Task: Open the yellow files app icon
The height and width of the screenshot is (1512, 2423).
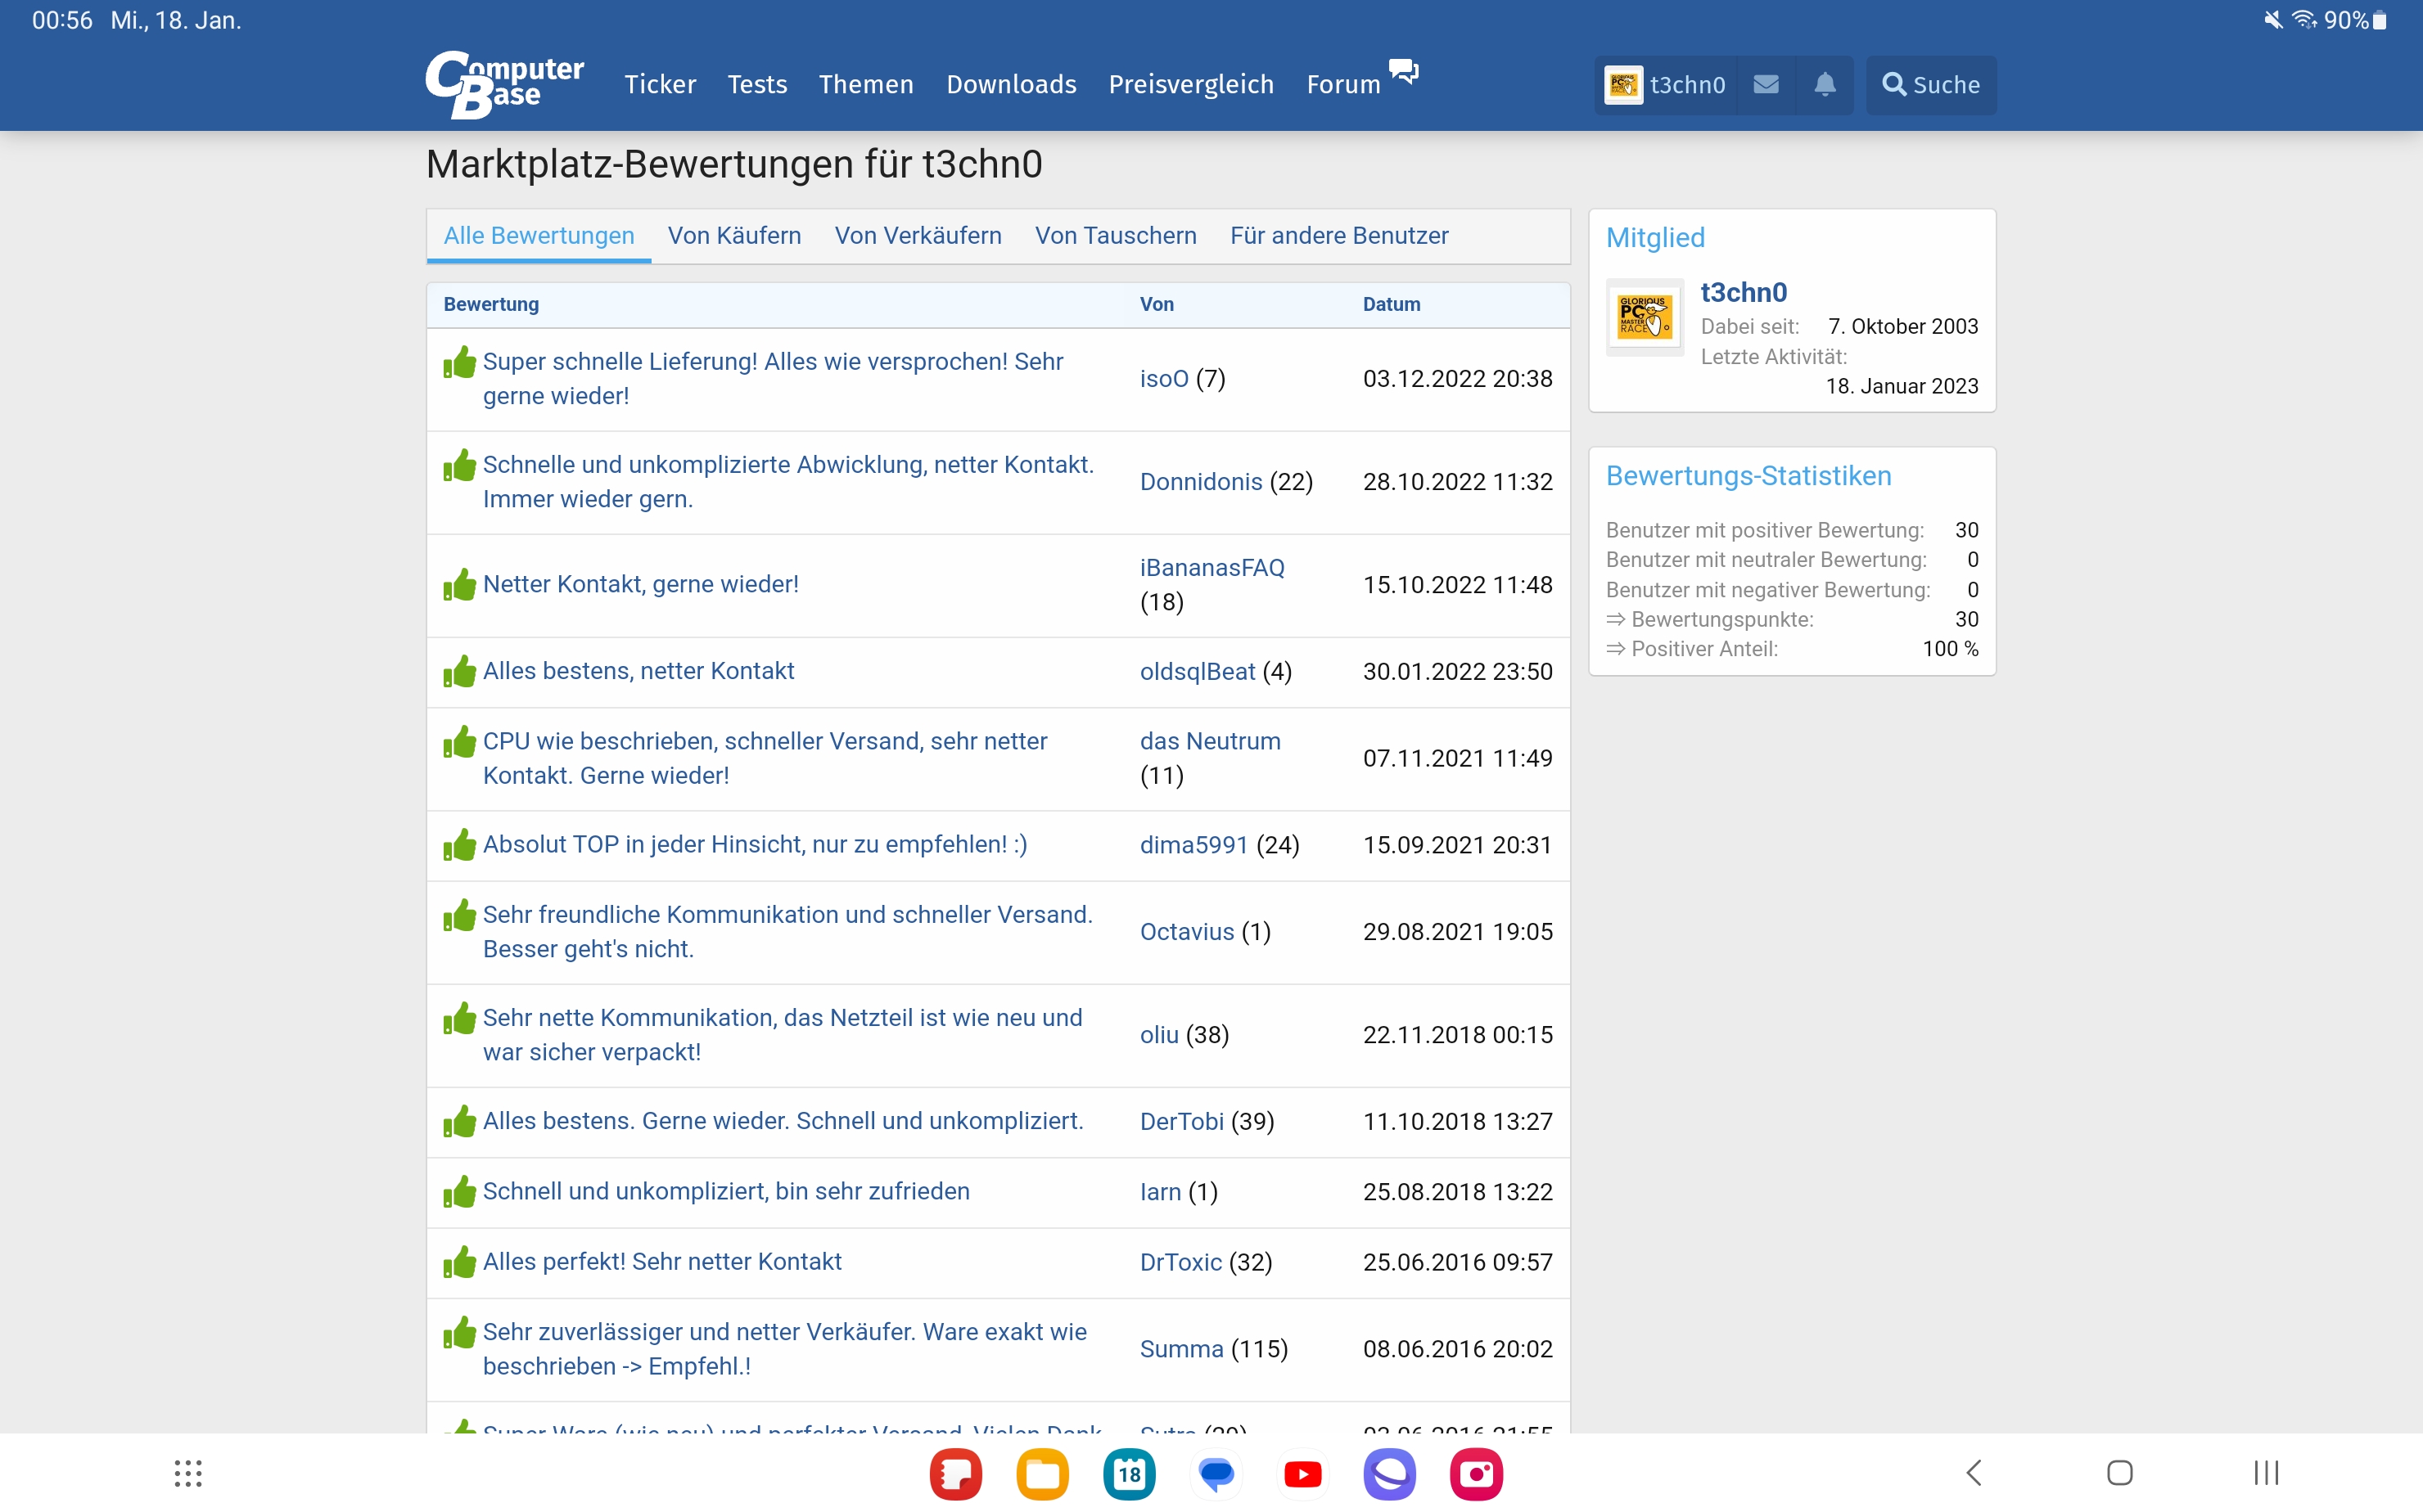Action: click(1042, 1473)
